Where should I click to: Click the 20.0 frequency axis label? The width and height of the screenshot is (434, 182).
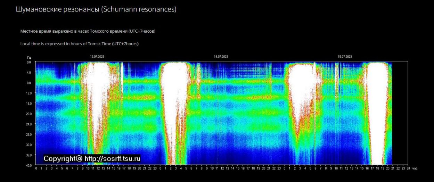coord(28,114)
